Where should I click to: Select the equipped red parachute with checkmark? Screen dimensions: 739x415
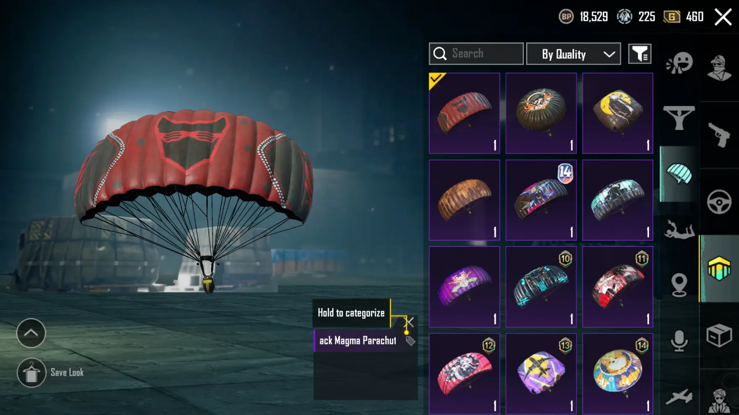[x=464, y=113]
